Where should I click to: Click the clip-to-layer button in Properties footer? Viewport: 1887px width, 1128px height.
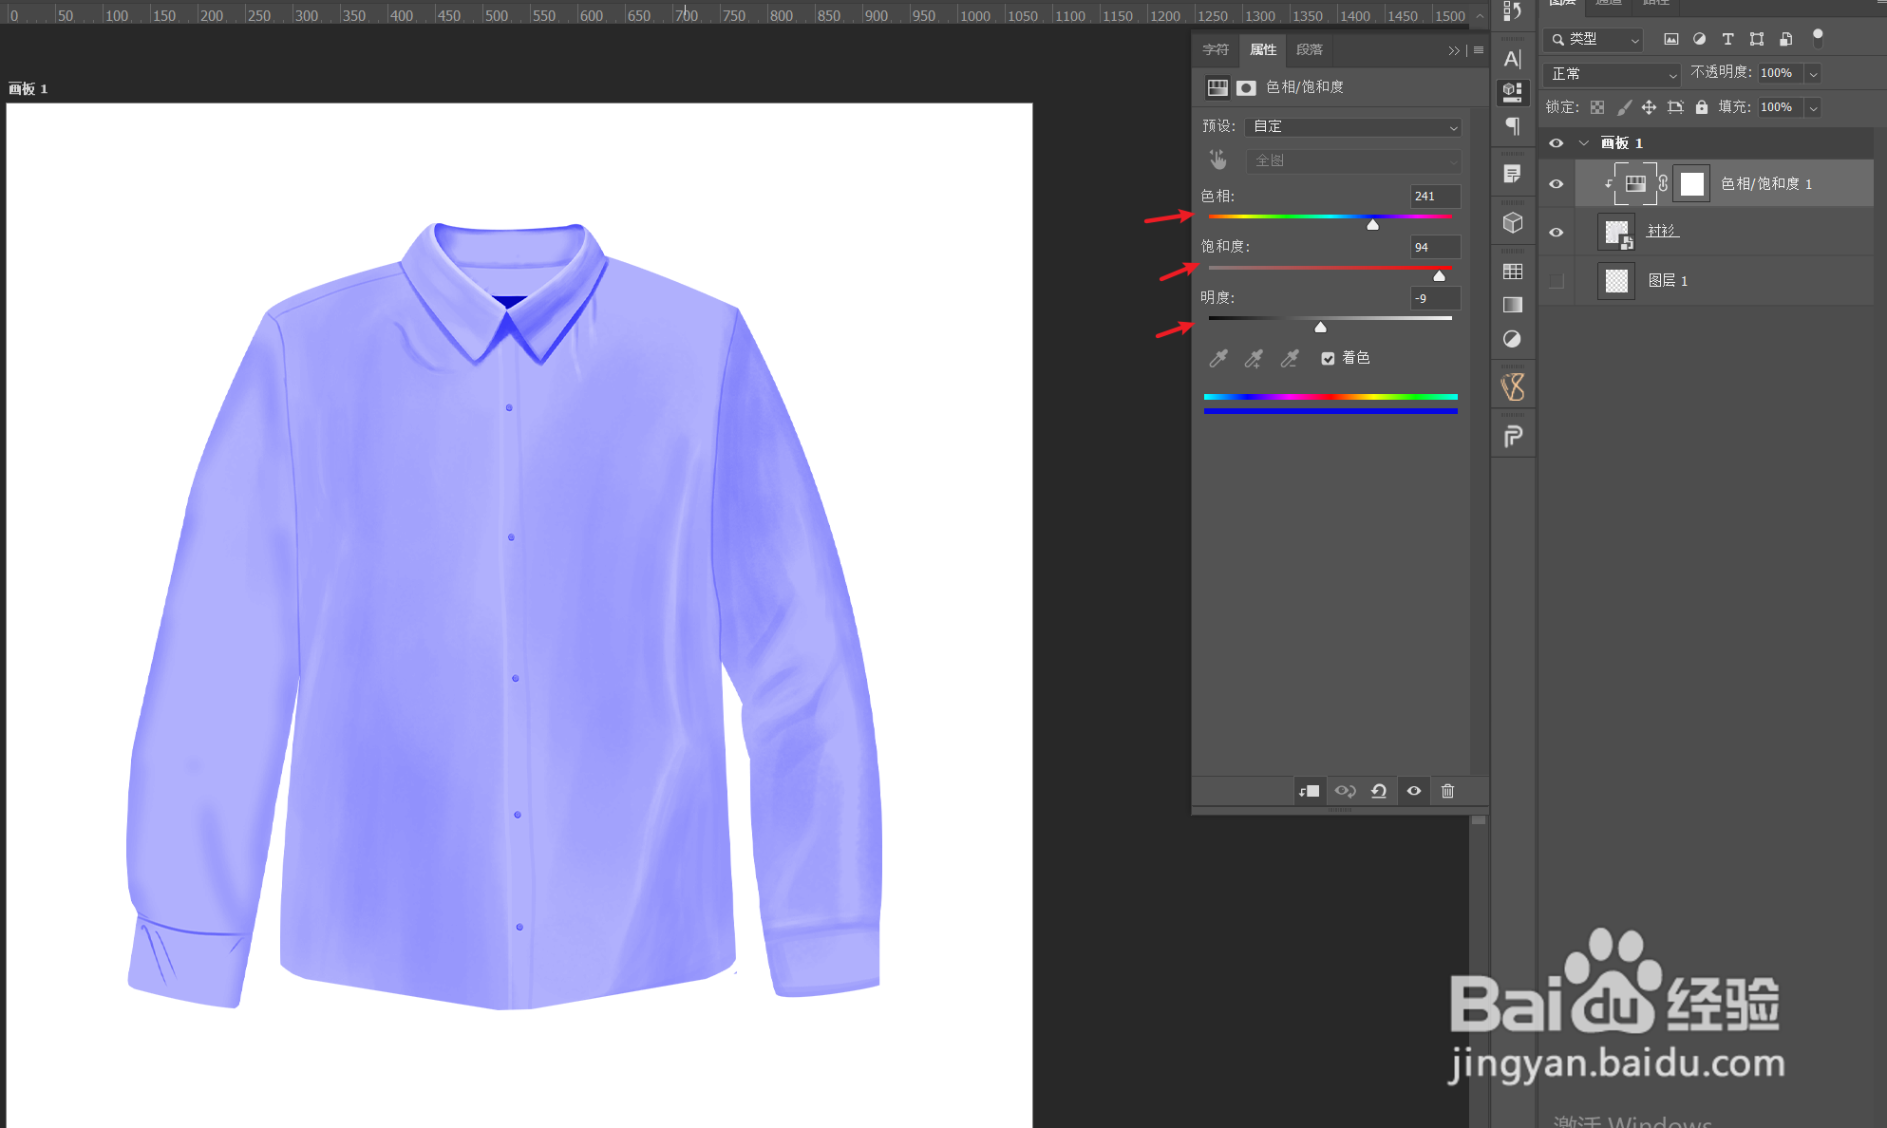pyautogui.click(x=1310, y=791)
